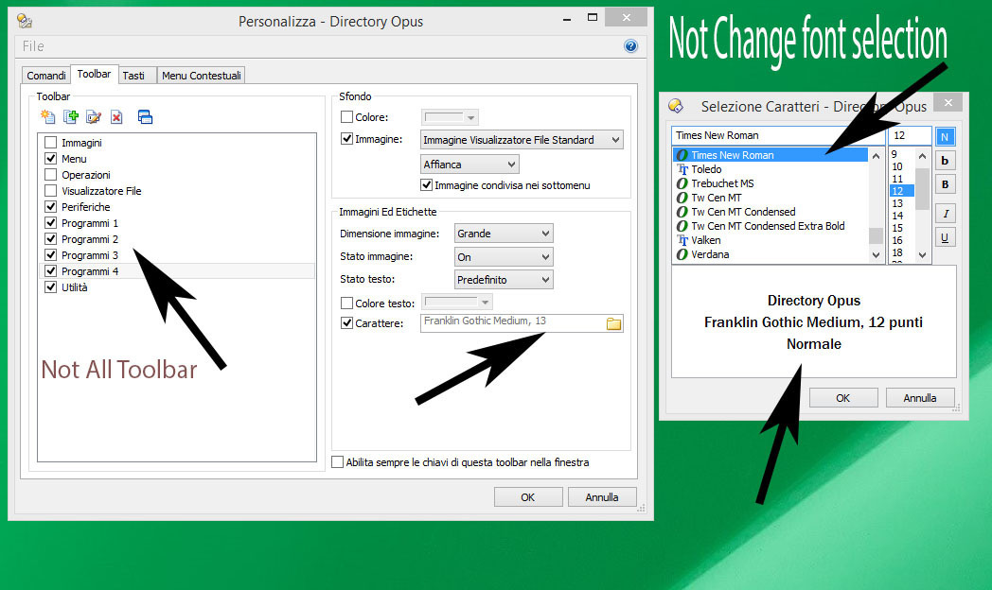992x590 pixels.
Task: Apply bold style with the uppercase B button
Action: 945,184
